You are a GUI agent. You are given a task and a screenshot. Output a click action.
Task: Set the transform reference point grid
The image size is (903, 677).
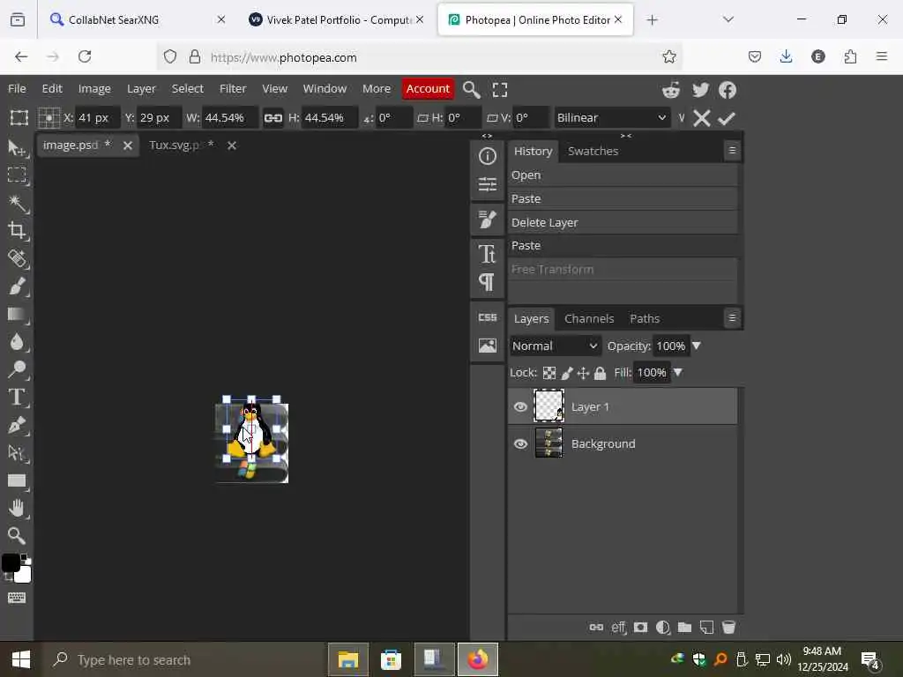[49, 118]
